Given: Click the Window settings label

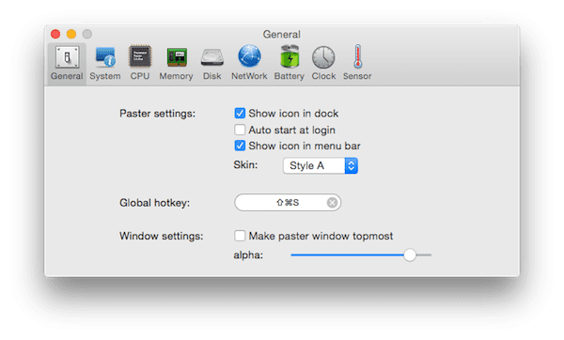Looking at the screenshot, I should tap(161, 236).
